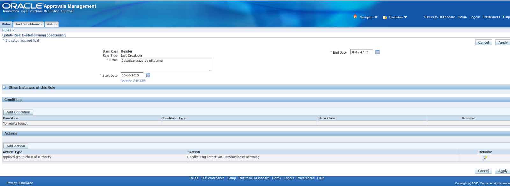Open the Favorites dropdown menu
Image resolution: width=510 pixels, height=186 pixels.
(x=398, y=17)
